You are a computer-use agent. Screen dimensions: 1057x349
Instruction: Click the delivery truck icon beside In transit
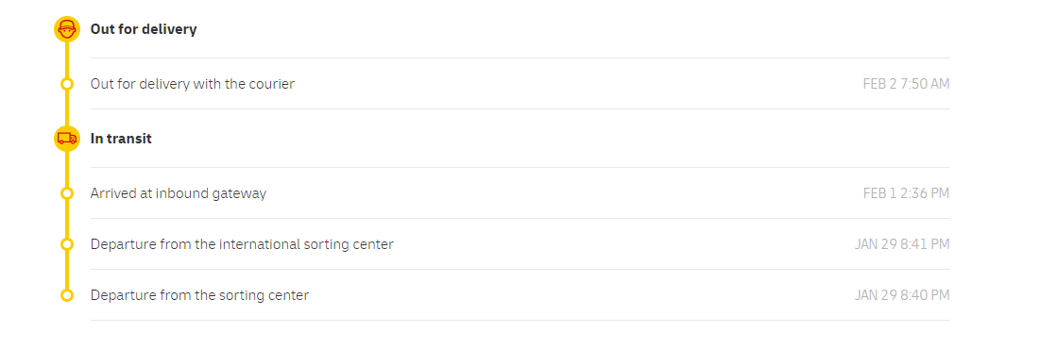tap(67, 139)
